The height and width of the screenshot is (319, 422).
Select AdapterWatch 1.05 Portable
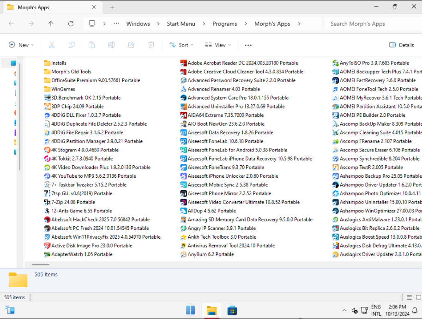[x=78, y=254]
